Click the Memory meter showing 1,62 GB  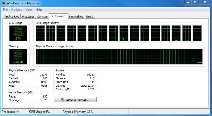18,56
